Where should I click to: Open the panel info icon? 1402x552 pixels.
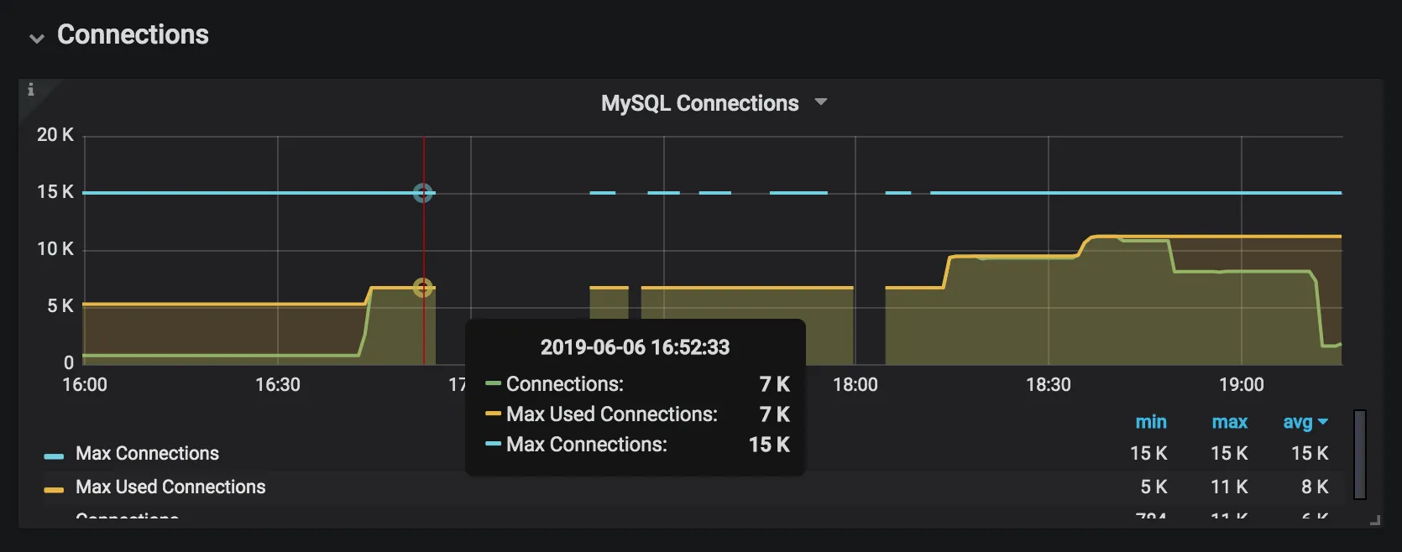[31, 90]
